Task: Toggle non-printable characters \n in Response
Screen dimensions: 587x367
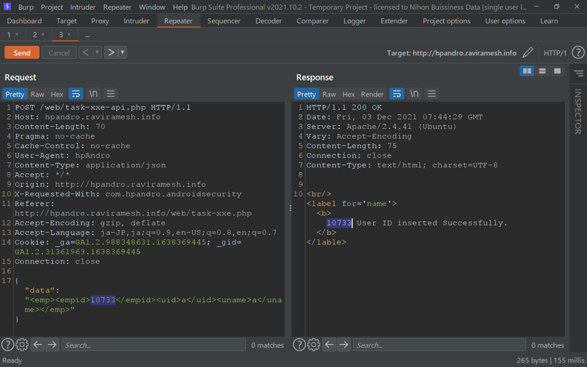Action: click(x=414, y=94)
